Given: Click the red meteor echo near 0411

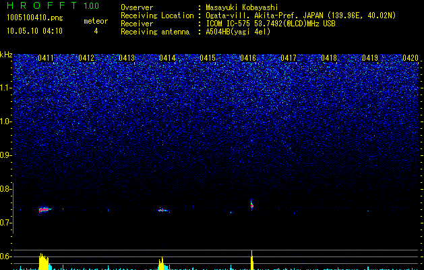Looking at the screenshot, I should [44, 209].
